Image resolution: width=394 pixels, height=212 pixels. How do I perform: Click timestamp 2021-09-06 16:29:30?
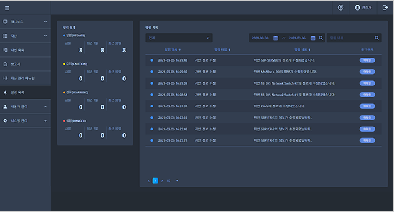(x=173, y=72)
